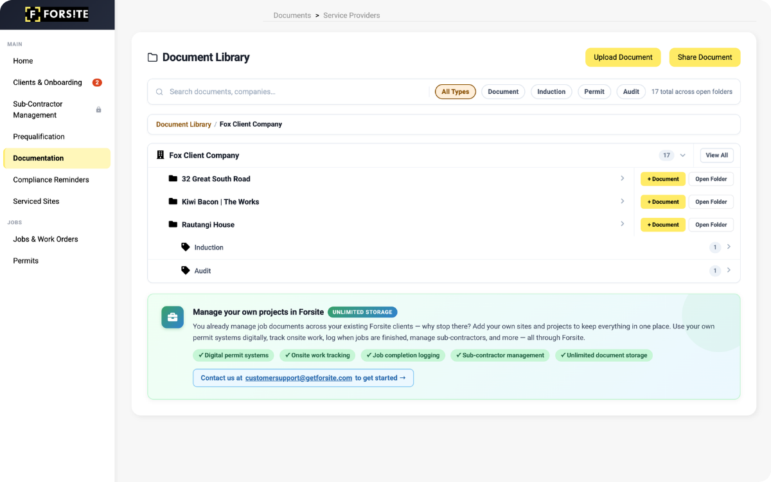The width and height of the screenshot is (771, 482).
Task: Click the Unlimited document storage chip
Action: click(x=603, y=355)
